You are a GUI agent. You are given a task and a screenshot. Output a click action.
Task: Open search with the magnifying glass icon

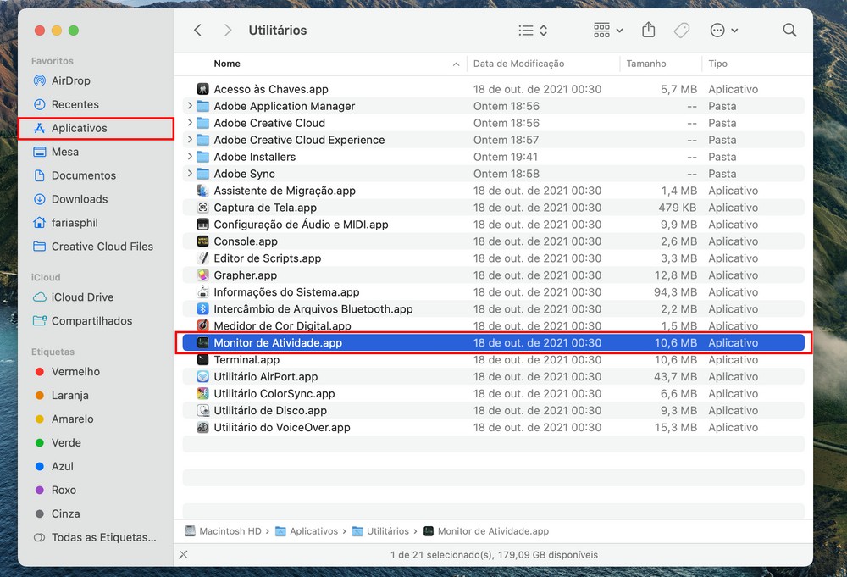789,31
